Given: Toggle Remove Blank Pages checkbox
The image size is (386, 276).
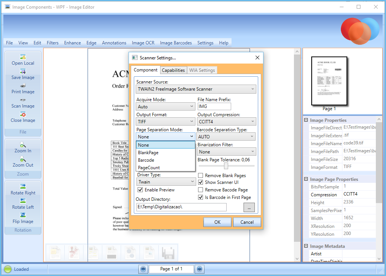Looking at the screenshot, I should click(201, 176).
